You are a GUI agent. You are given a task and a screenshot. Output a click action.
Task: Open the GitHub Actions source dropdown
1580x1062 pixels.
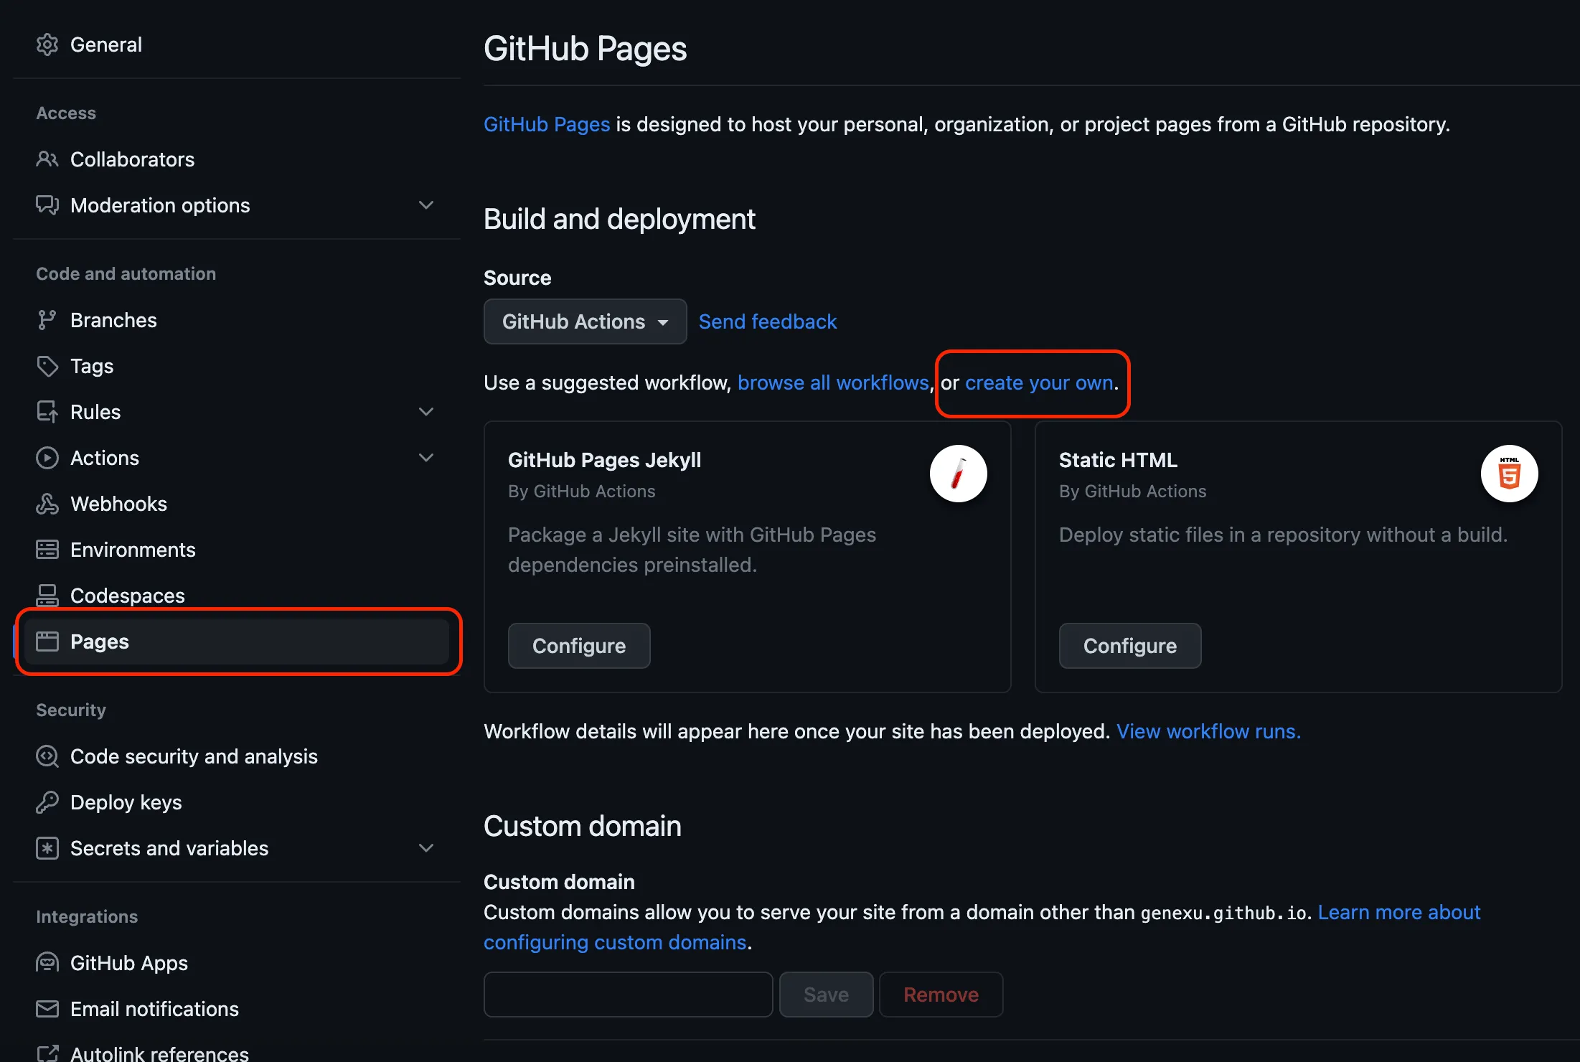585,321
